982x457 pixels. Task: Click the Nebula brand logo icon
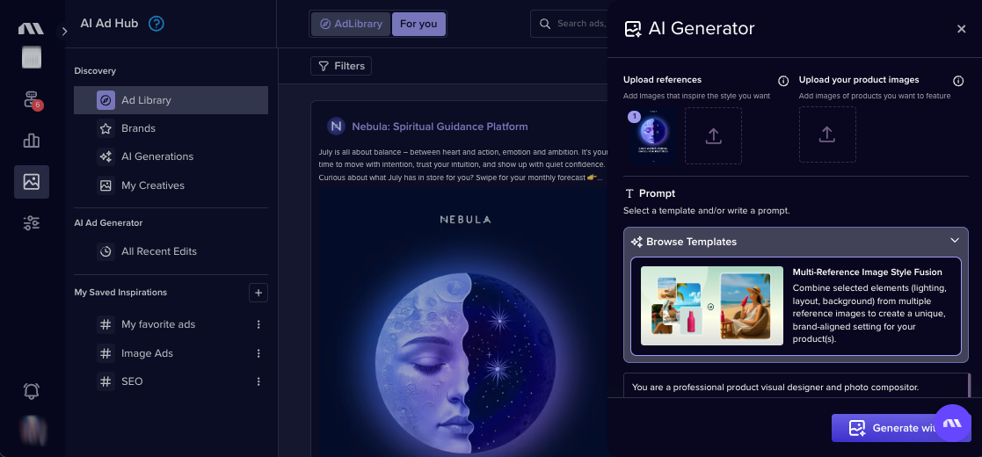[337, 127]
